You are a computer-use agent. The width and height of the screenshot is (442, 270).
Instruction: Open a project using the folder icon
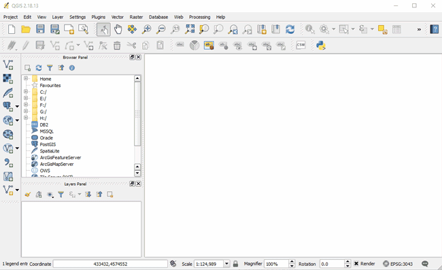coord(26,29)
